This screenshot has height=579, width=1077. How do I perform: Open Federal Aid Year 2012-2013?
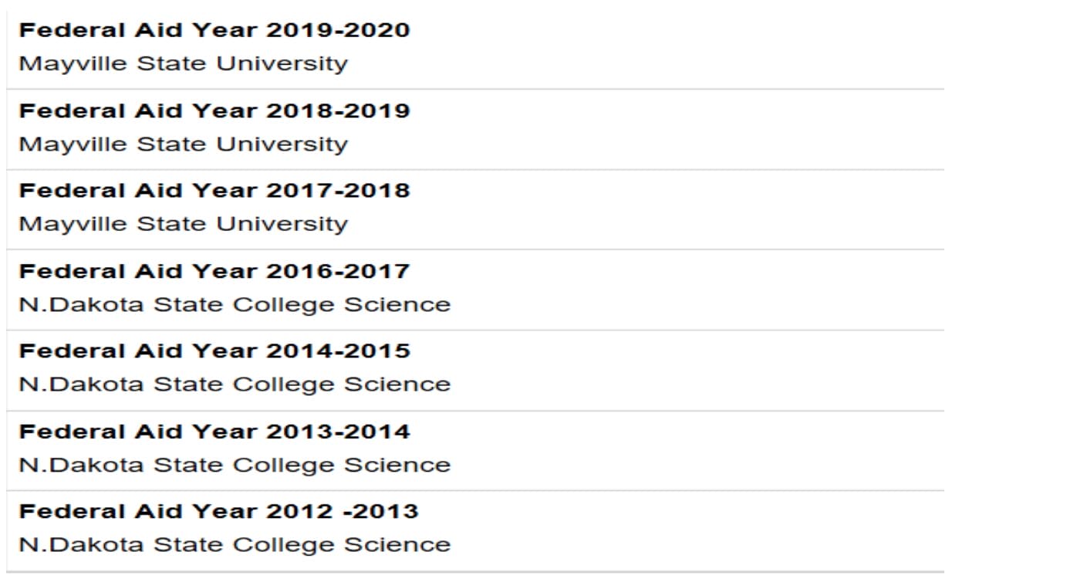[218, 511]
